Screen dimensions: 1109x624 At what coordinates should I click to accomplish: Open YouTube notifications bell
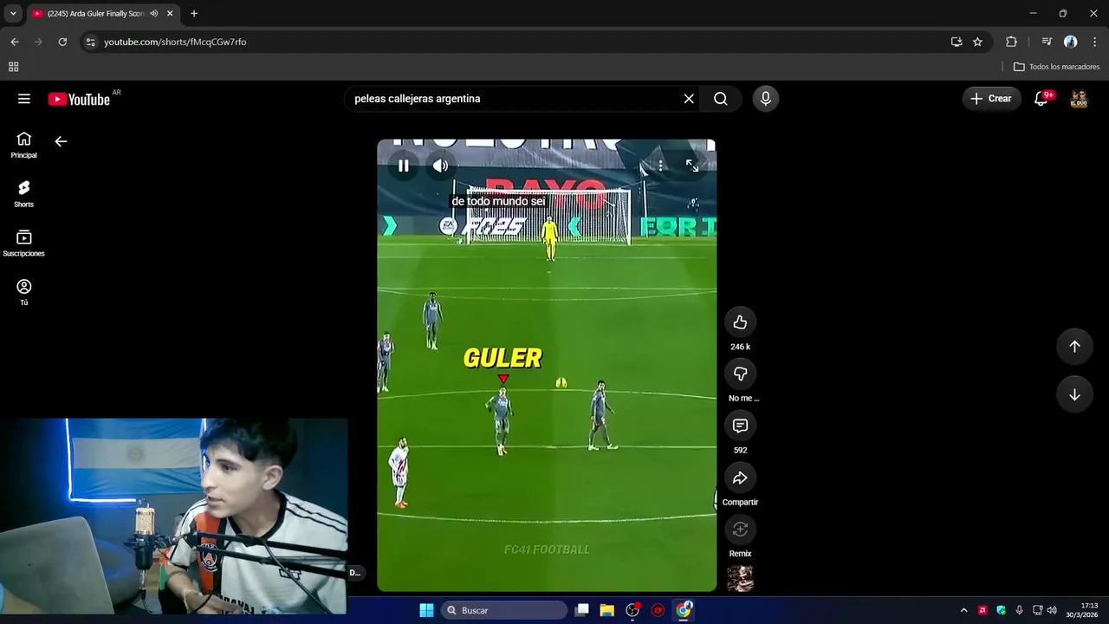pyautogui.click(x=1041, y=99)
